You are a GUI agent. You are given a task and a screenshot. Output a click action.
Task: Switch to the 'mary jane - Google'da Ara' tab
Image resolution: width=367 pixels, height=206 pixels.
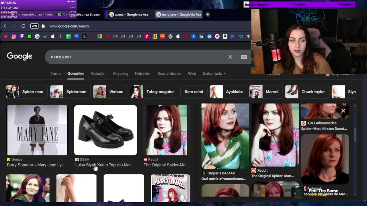click(x=179, y=14)
